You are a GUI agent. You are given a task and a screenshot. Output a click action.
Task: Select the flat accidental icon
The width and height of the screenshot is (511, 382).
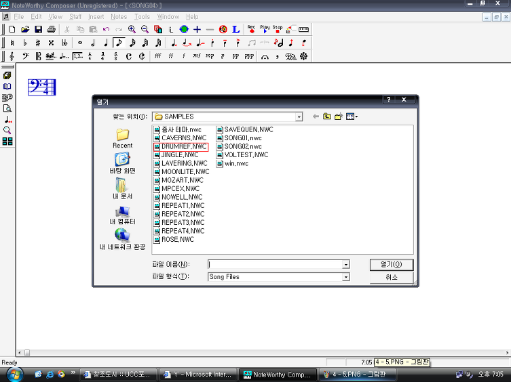25,43
